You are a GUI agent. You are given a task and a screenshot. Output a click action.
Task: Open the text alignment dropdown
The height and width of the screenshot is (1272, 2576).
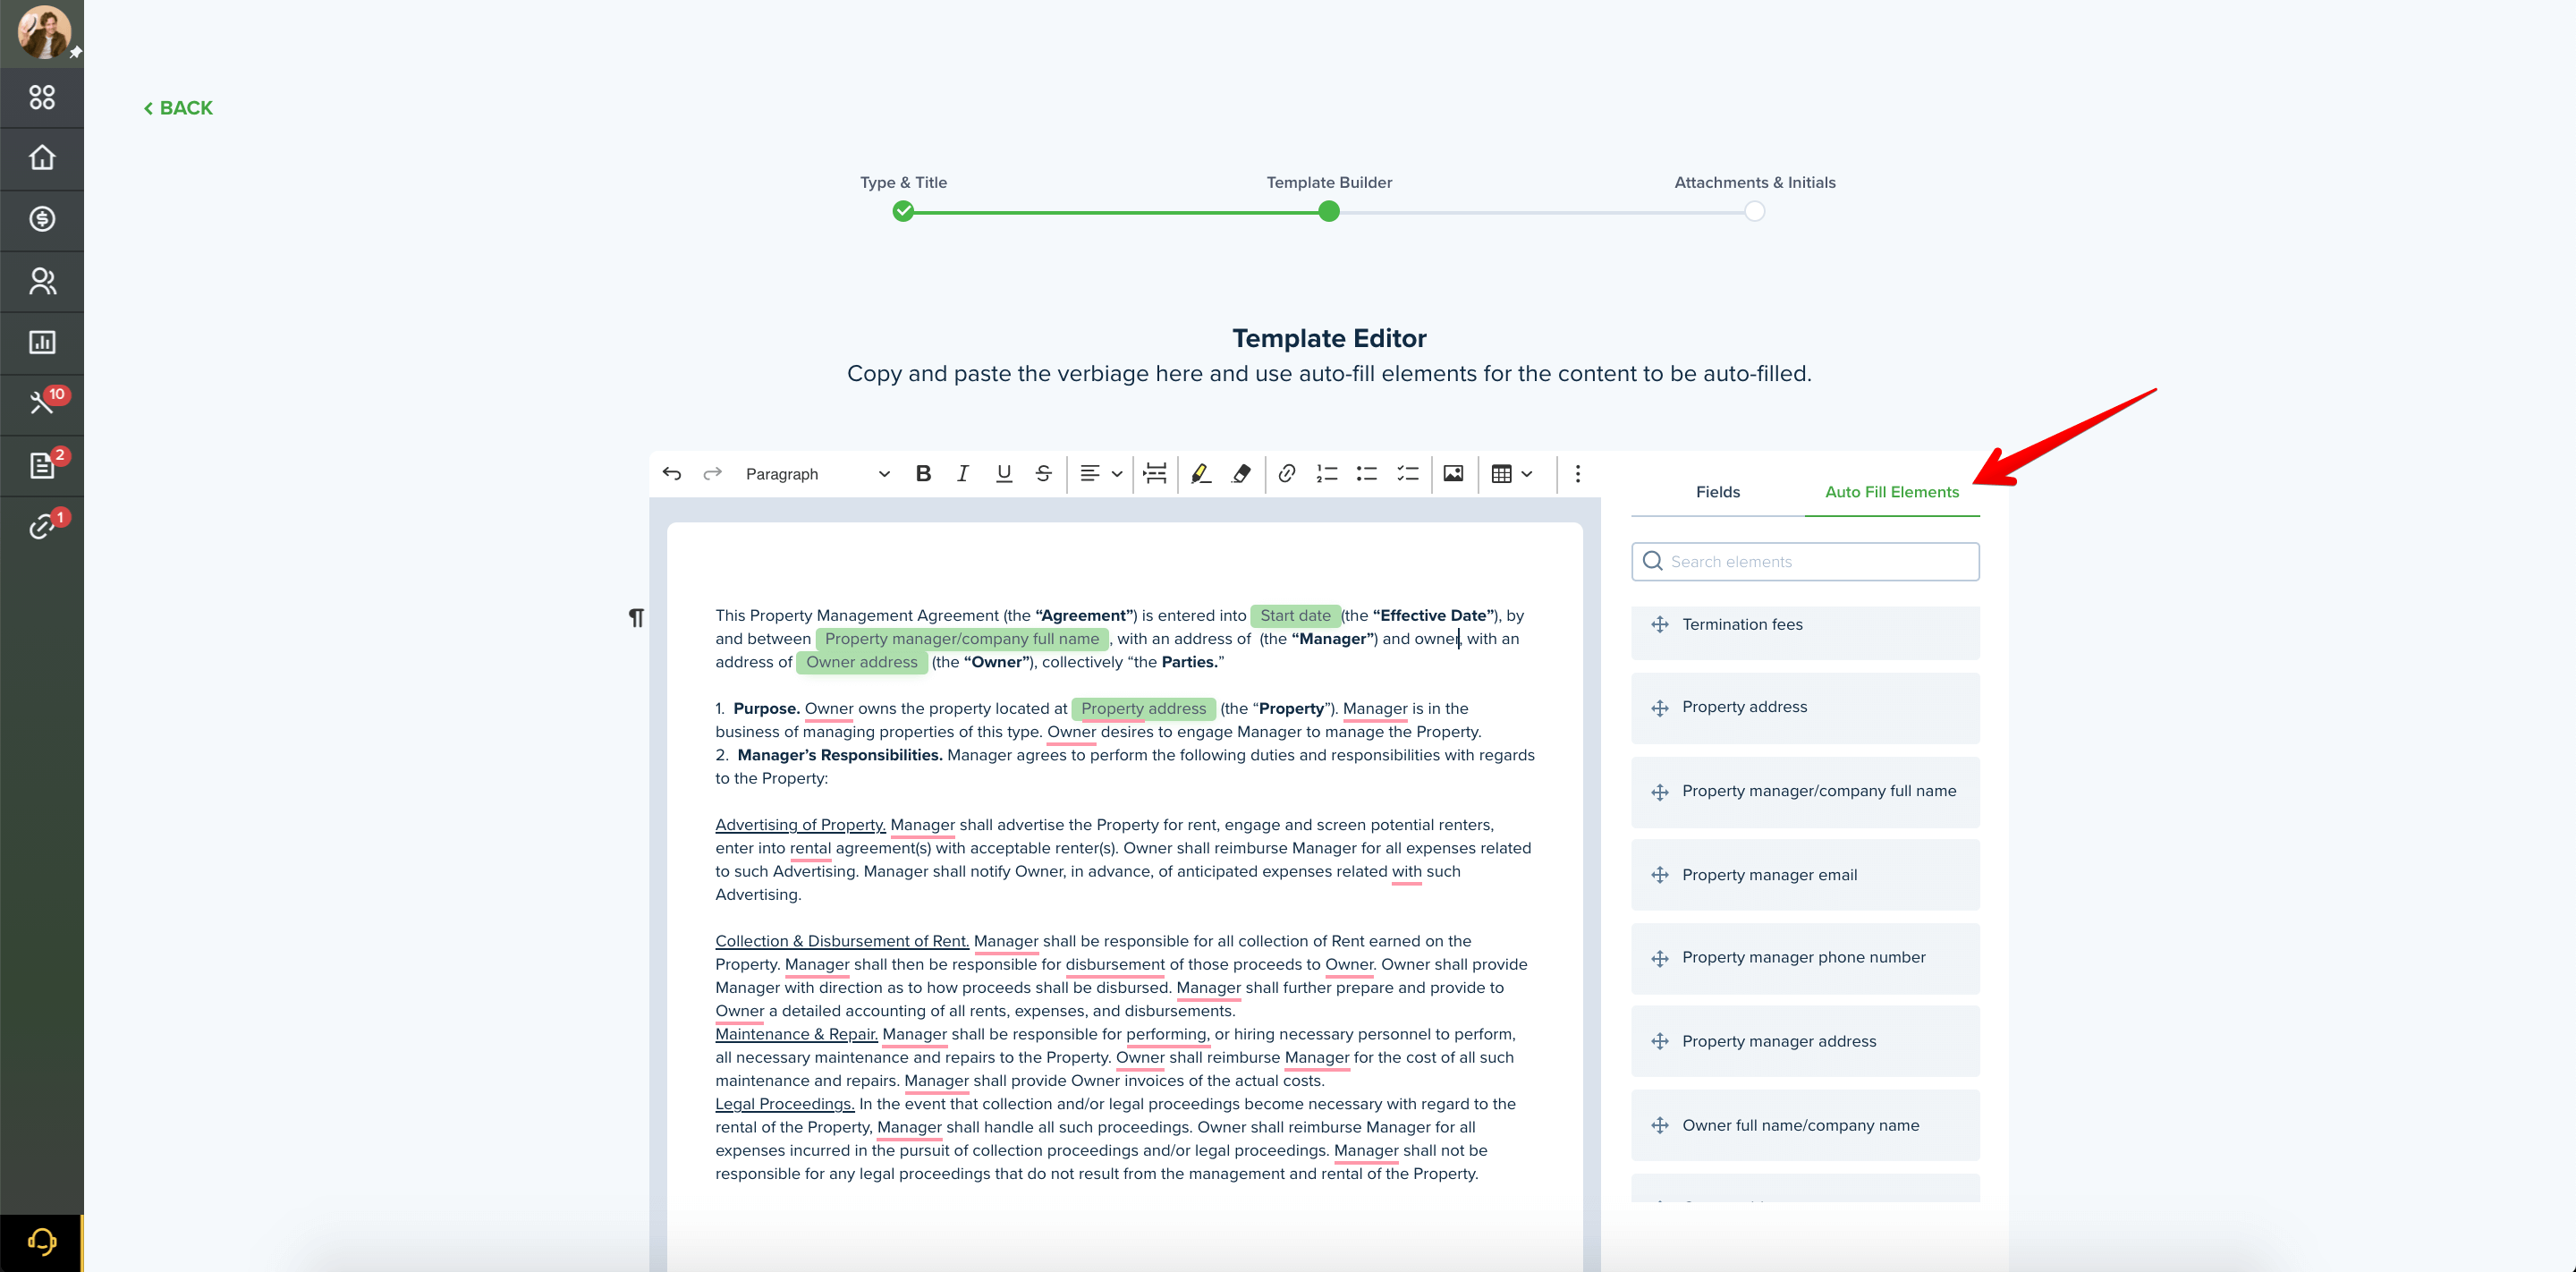pyautogui.click(x=1101, y=474)
